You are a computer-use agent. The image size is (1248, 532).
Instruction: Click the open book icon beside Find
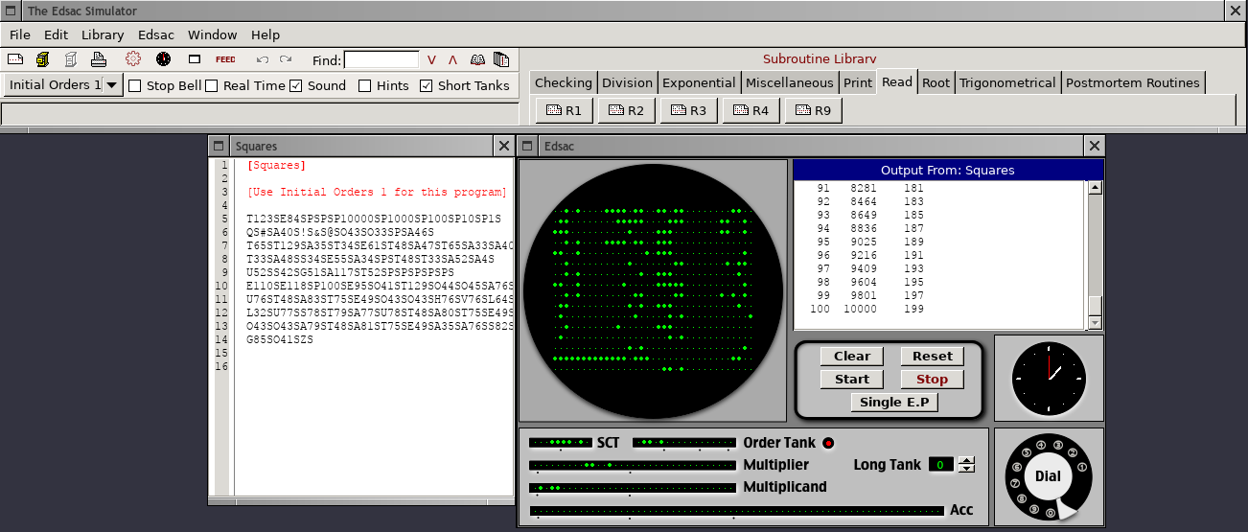point(477,59)
